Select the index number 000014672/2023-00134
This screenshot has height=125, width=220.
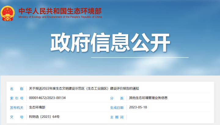click(47, 98)
